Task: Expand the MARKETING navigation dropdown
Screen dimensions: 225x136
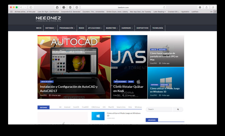Action: pyautogui.click(x=112, y=28)
